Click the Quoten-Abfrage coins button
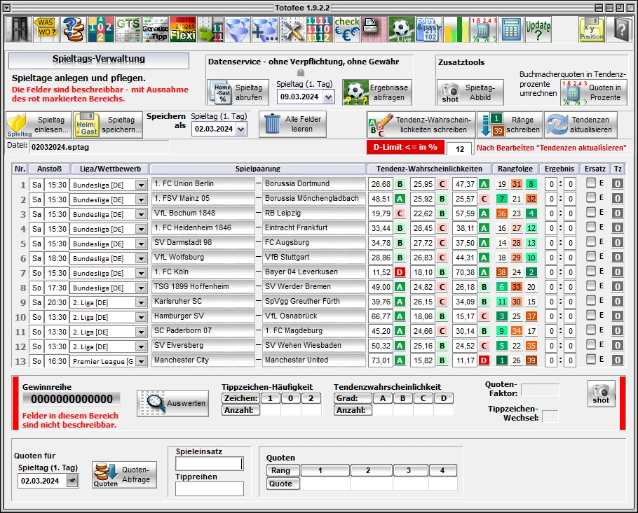 pyautogui.click(x=125, y=475)
